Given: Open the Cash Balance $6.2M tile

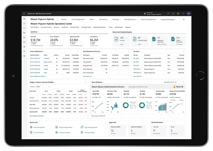Looking at the screenshot, I should (94, 41).
